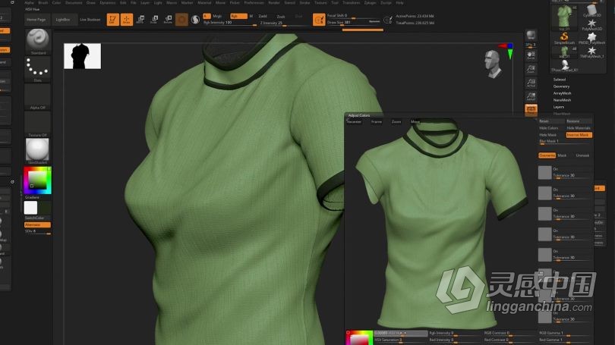Toggle the Rgb channel button

[238, 16]
